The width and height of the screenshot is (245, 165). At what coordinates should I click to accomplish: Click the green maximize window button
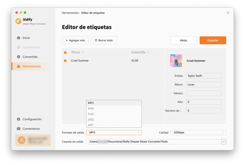pyautogui.click(x=25, y=13)
